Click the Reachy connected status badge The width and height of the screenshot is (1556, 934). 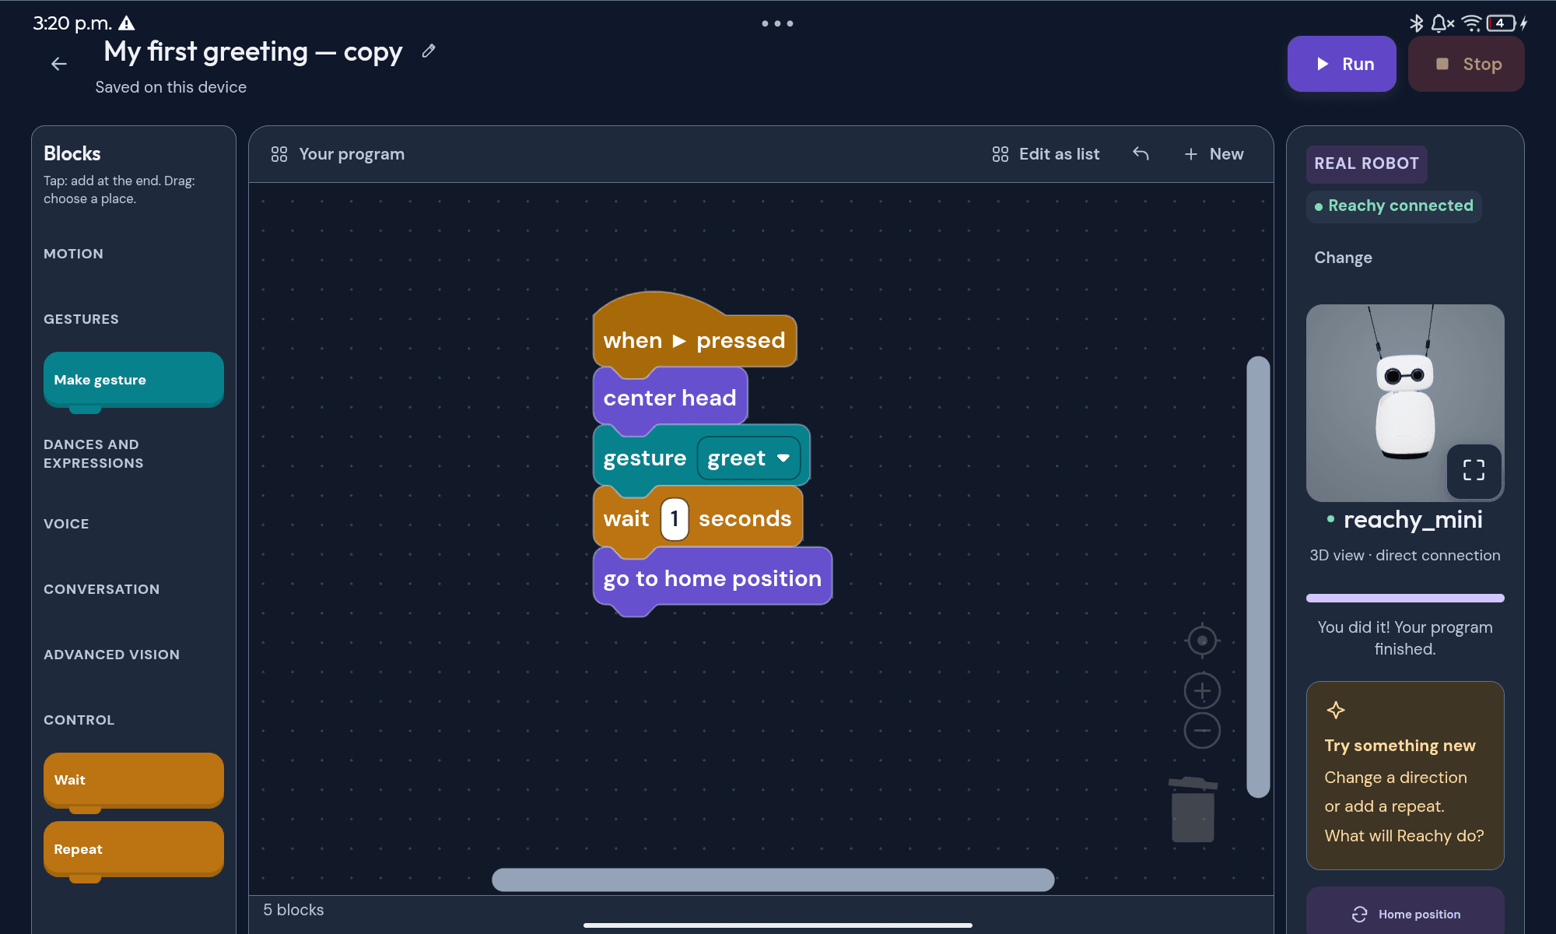pyautogui.click(x=1393, y=206)
